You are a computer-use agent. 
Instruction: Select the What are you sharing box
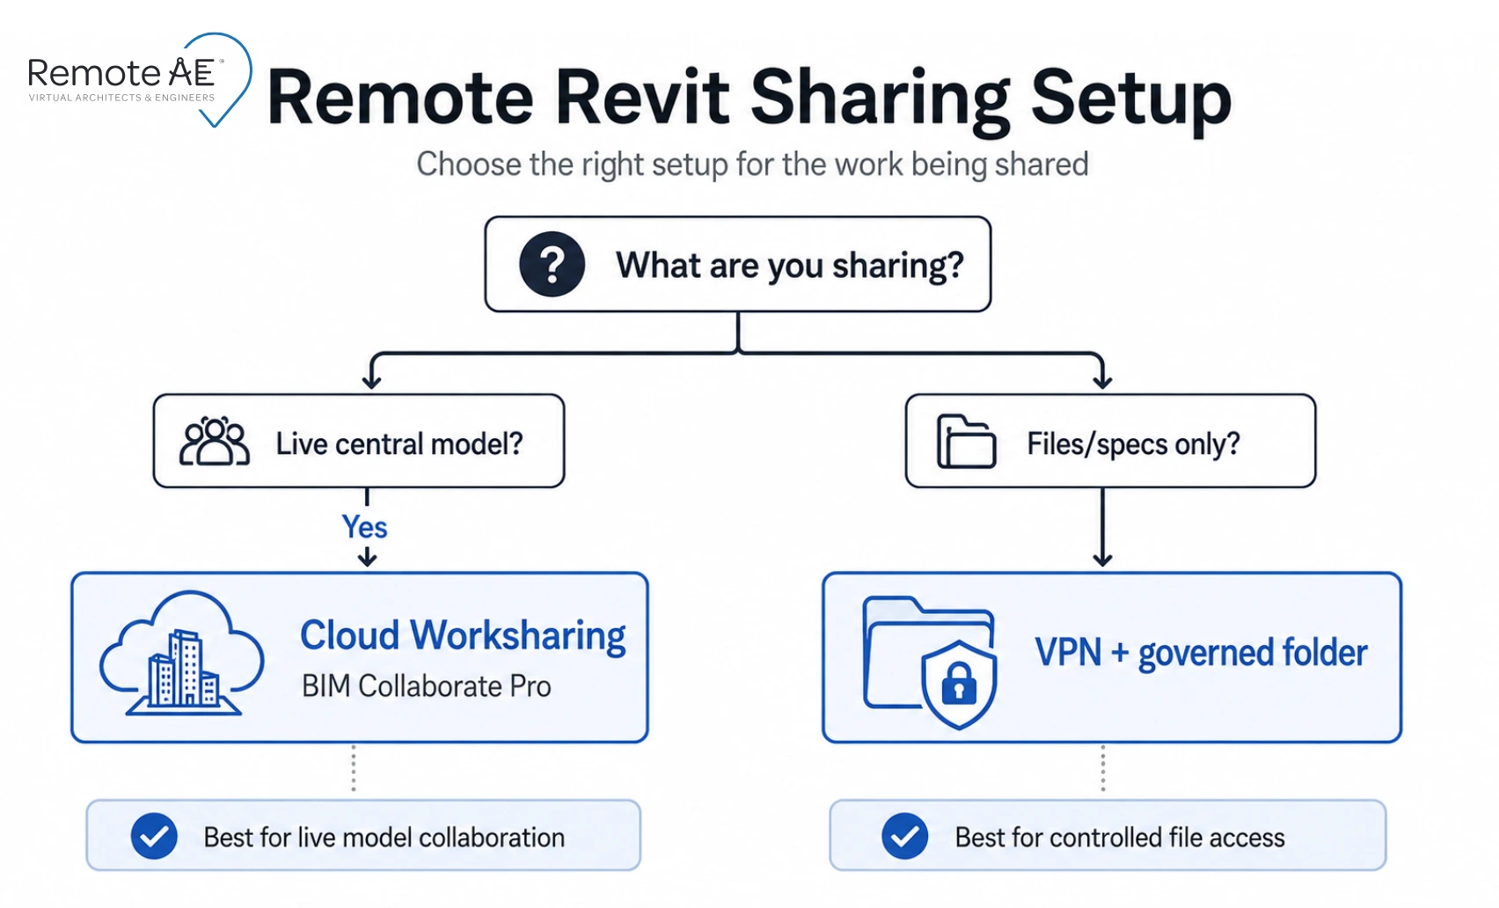(738, 264)
